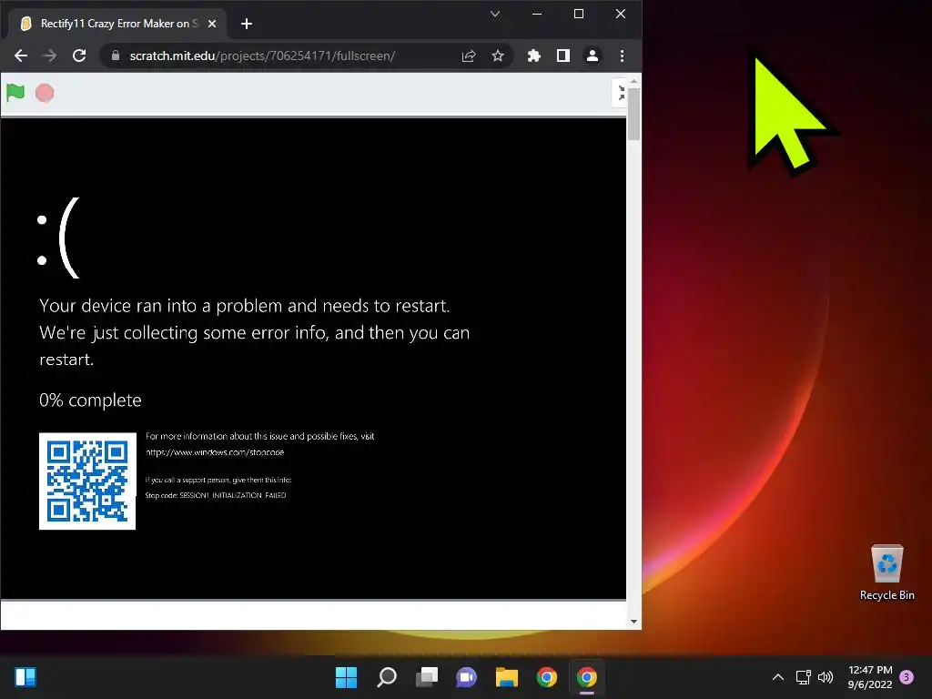Click the windows.com/stopcode URL text
This screenshot has width=932, height=699.
[x=215, y=452]
